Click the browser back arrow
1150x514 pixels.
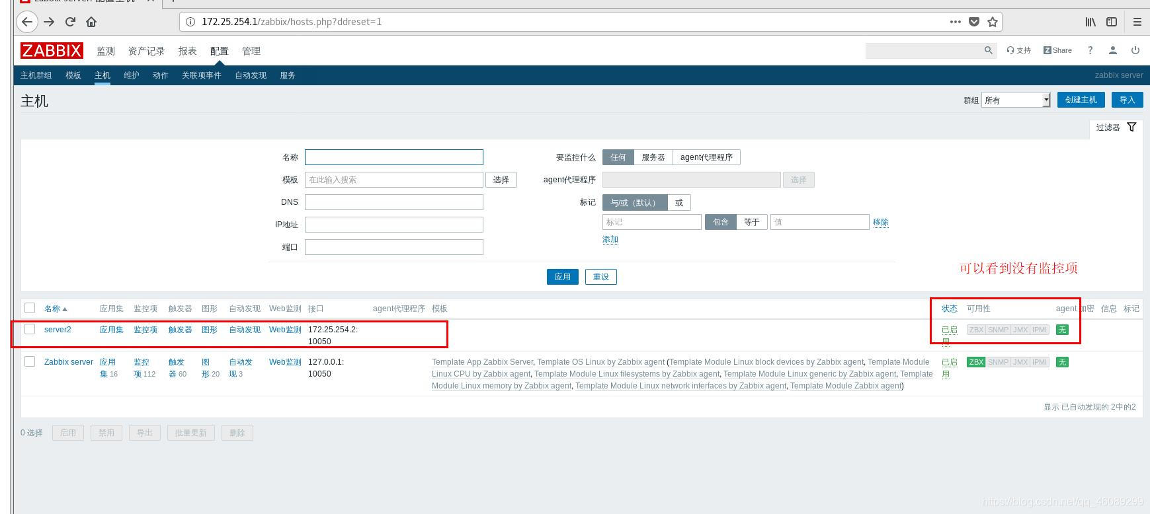pyautogui.click(x=26, y=22)
